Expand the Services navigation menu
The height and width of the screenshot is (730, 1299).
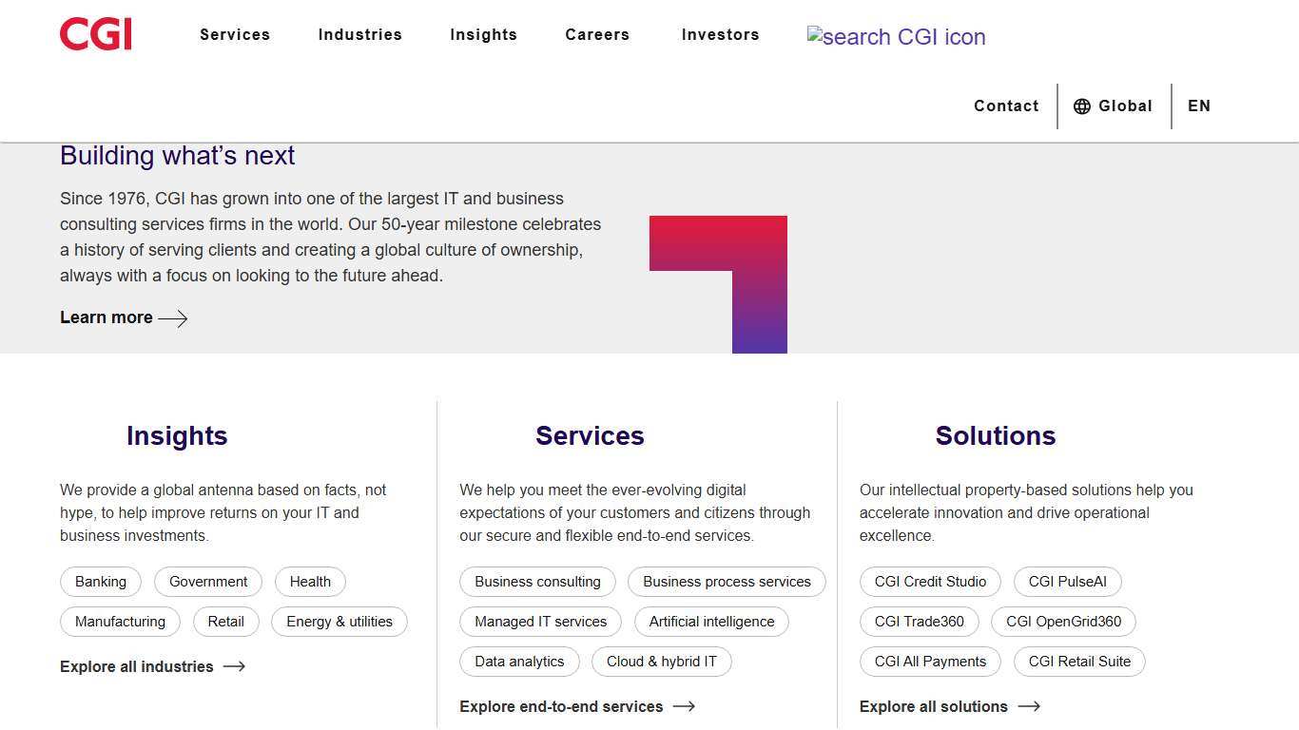click(235, 34)
